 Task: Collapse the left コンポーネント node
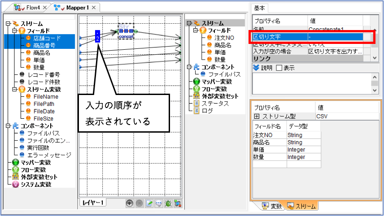pos(8,126)
